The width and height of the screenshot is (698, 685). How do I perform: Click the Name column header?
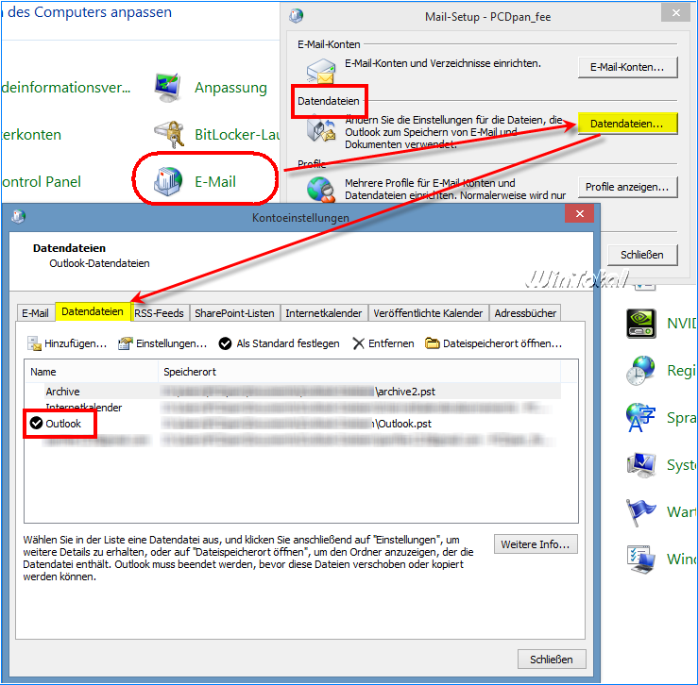coord(92,372)
